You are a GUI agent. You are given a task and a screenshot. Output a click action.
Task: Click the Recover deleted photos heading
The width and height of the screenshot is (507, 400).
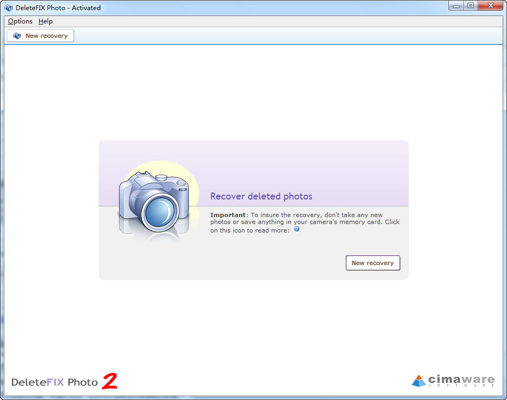click(x=261, y=196)
